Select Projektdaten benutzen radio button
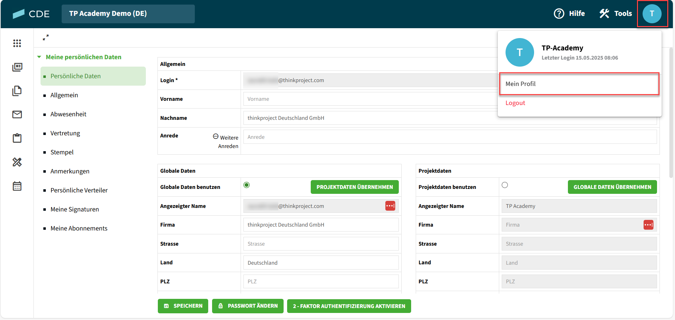The width and height of the screenshot is (675, 320). pyautogui.click(x=505, y=185)
